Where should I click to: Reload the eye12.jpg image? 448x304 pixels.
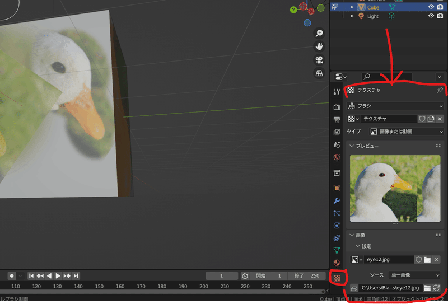click(x=436, y=288)
